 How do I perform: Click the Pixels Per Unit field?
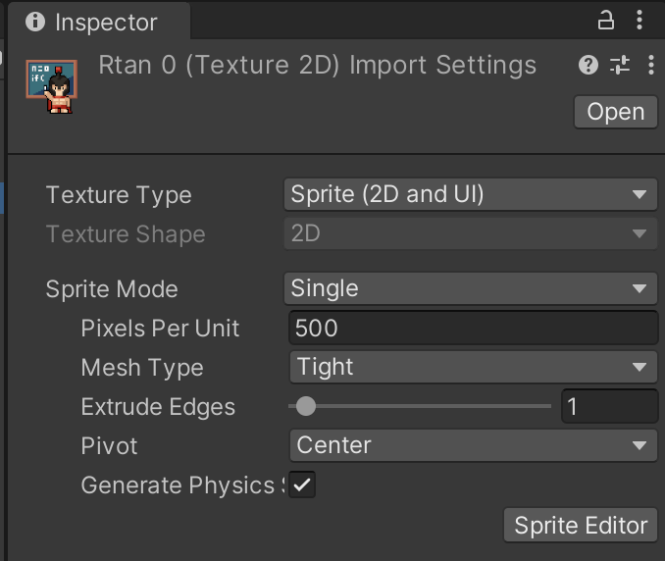point(474,328)
